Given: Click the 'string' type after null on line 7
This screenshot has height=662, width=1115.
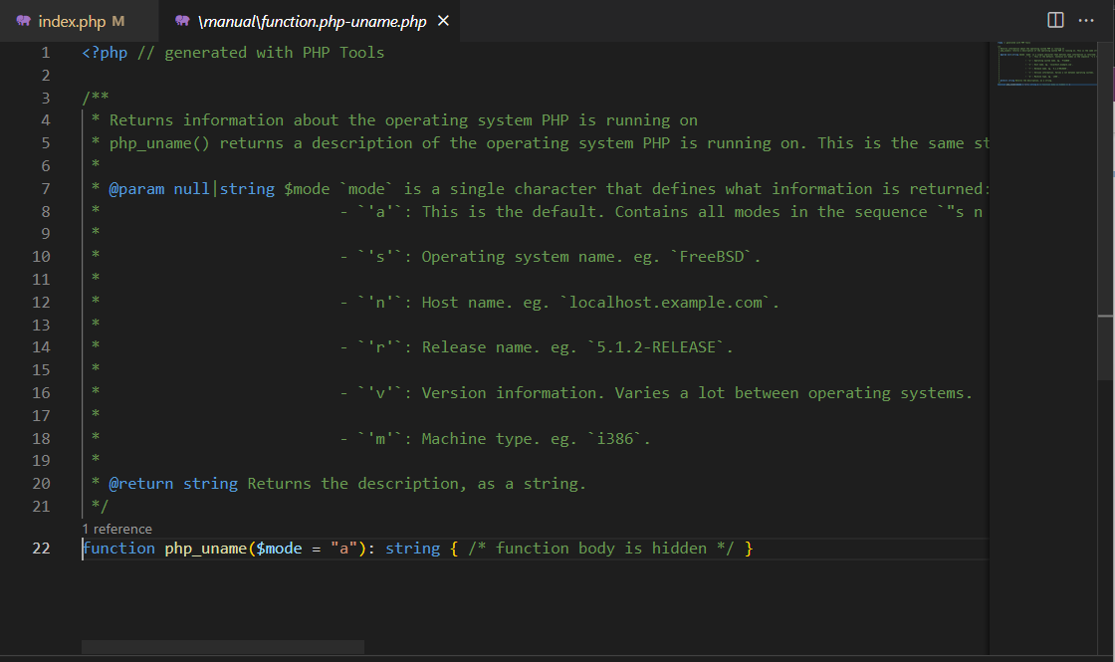Looking at the screenshot, I should [x=247, y=188].
